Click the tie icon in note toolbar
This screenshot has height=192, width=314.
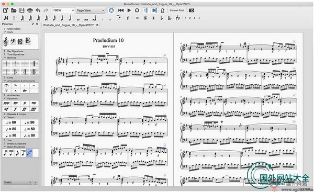click(119, 18)
